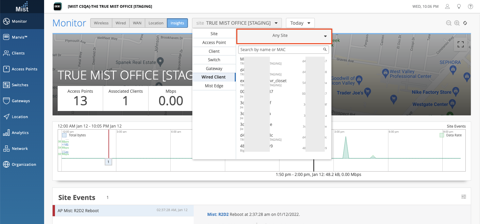Click the event marker 1 on timeline

pos(108,162)
